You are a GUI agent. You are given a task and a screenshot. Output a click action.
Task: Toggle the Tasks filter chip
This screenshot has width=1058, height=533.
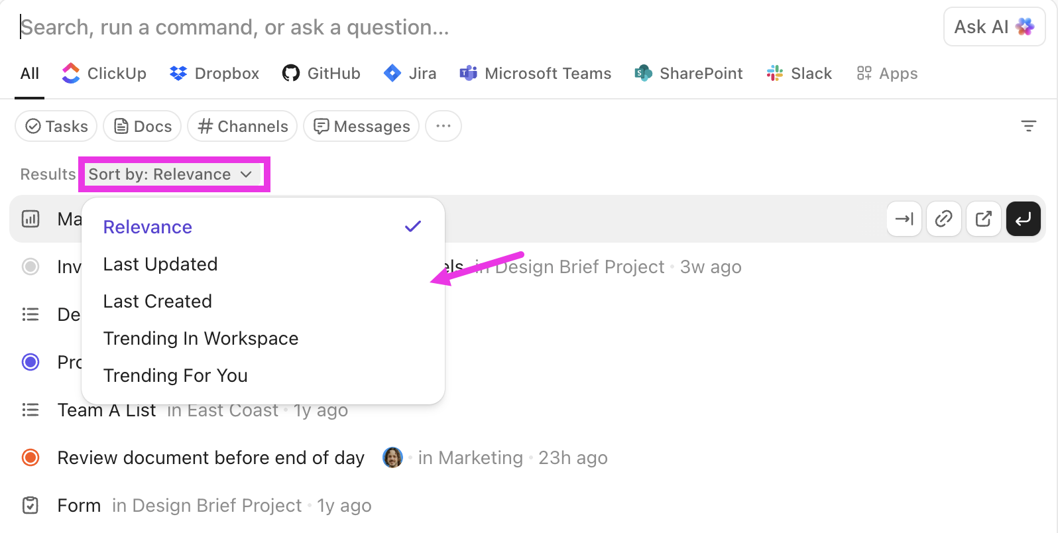pos(56,126)
